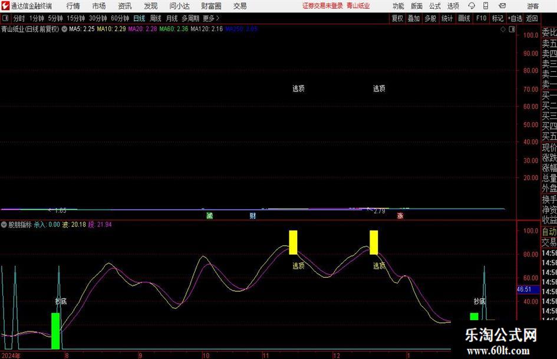Click the 游客 guest account label

(532, 6)
